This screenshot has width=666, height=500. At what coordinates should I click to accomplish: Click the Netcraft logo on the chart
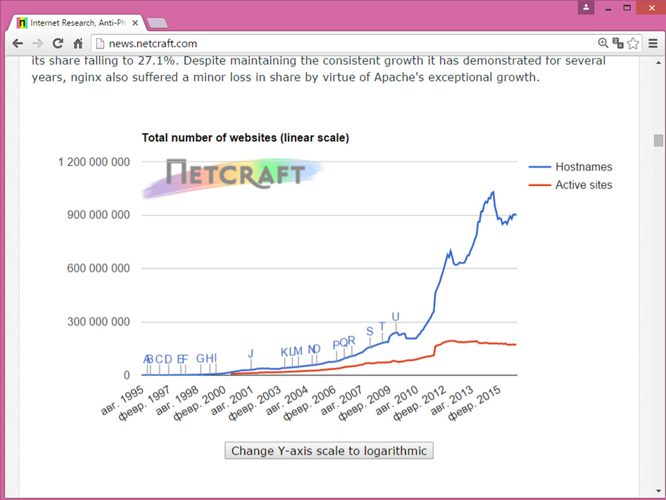pyautogui.click(x=235, y=174)
